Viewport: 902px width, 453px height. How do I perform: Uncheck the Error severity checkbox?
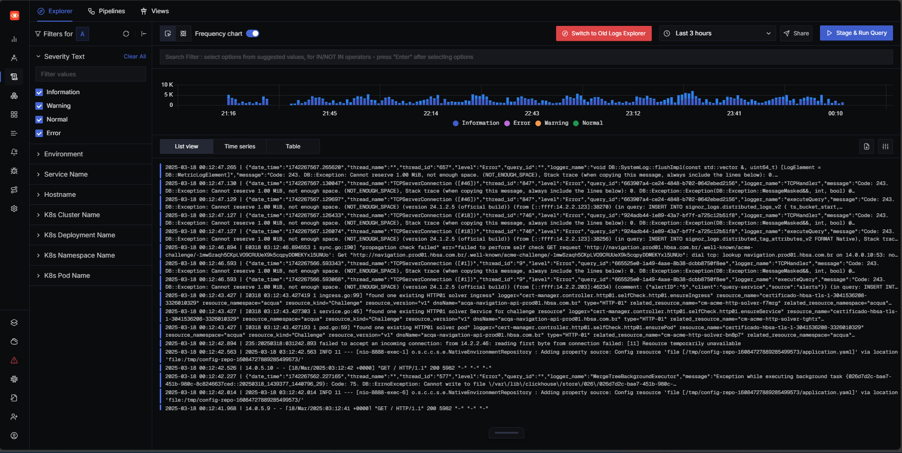click(39, 133)
